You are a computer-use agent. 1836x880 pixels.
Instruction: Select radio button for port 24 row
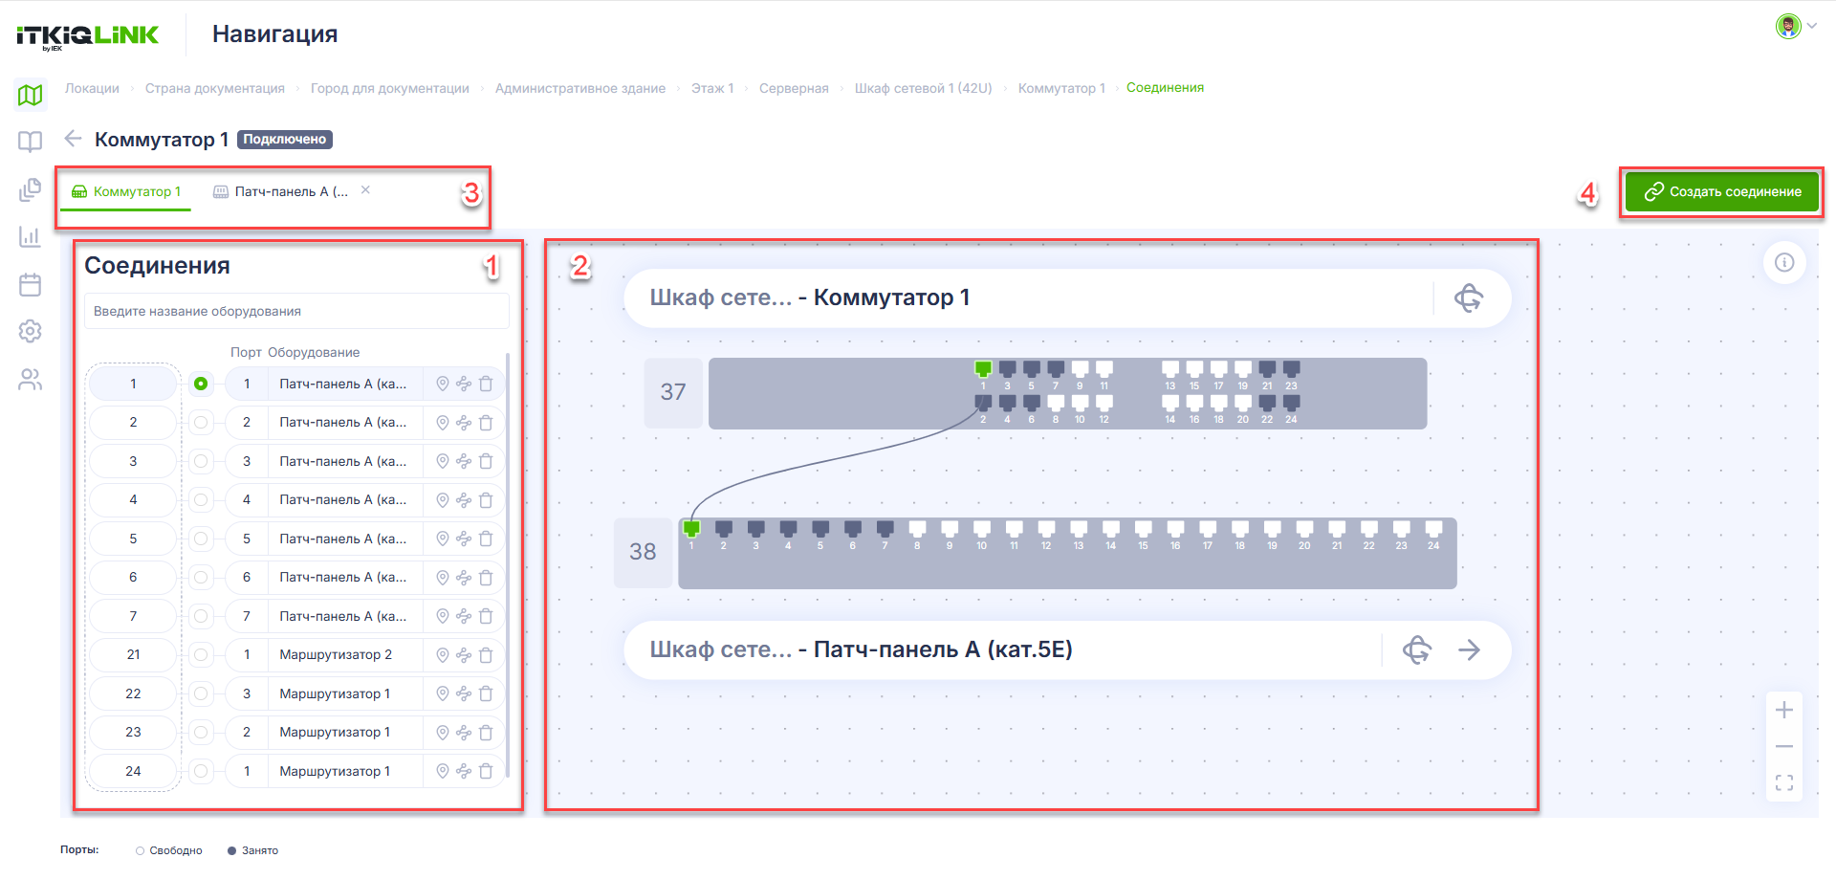coord(201,771)
